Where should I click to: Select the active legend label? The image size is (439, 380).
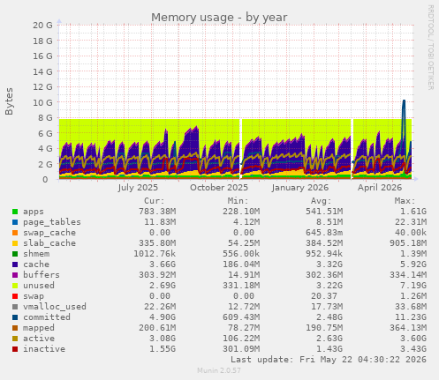[39, 339]
